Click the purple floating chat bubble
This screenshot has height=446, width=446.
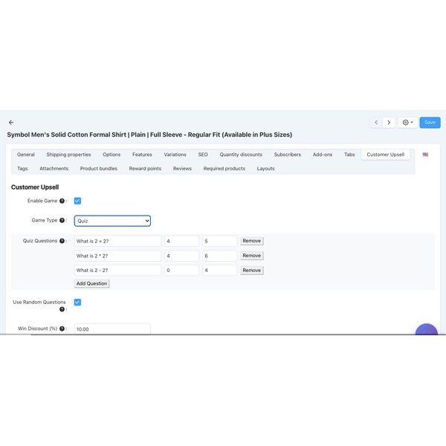(x=426, y=329)
